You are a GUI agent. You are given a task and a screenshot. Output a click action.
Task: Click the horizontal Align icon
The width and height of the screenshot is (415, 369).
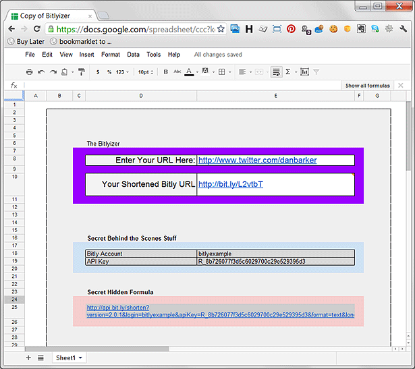click(242, 72)
